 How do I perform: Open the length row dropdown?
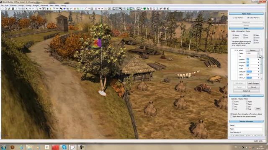pos(258,66)
